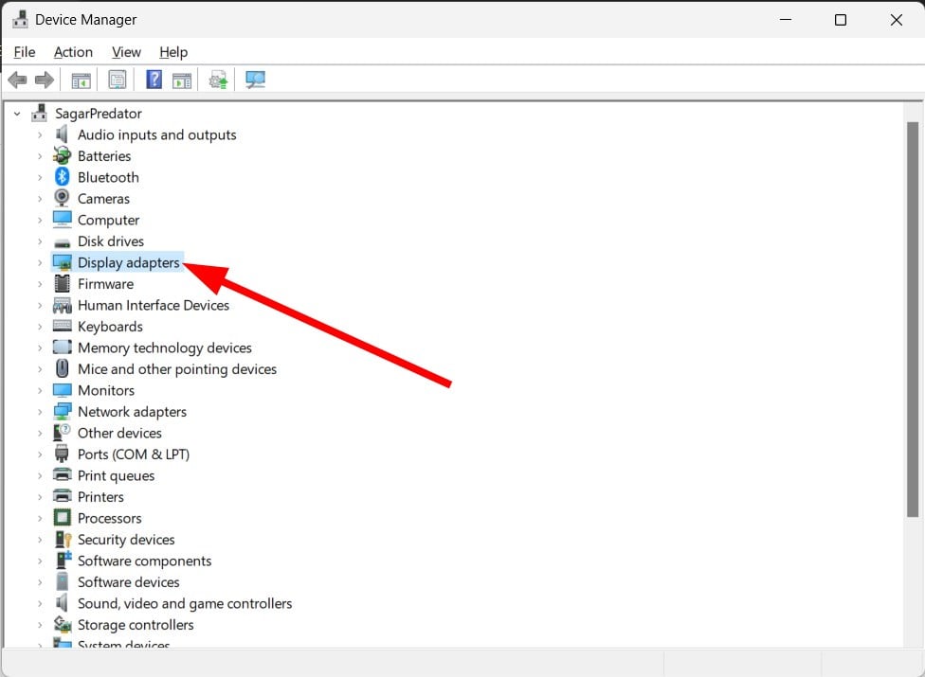Click the Cameras webcam icon

point(62,198)
